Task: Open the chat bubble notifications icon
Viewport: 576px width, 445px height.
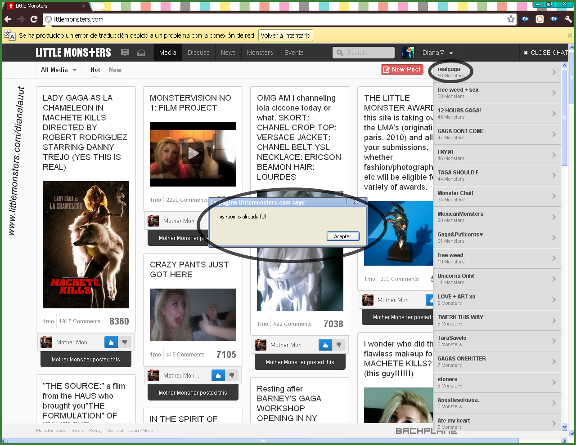Action: (125, 53)
